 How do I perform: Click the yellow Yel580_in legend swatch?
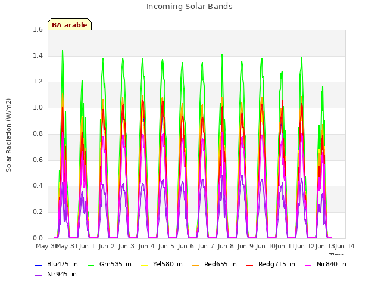tap(144, 265)
